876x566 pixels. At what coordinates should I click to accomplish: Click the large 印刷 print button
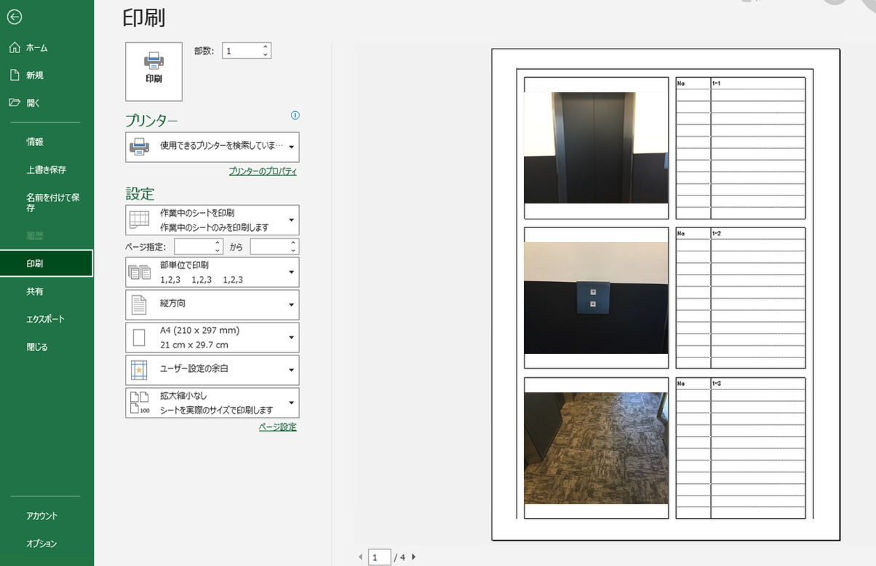coord(154,70)
